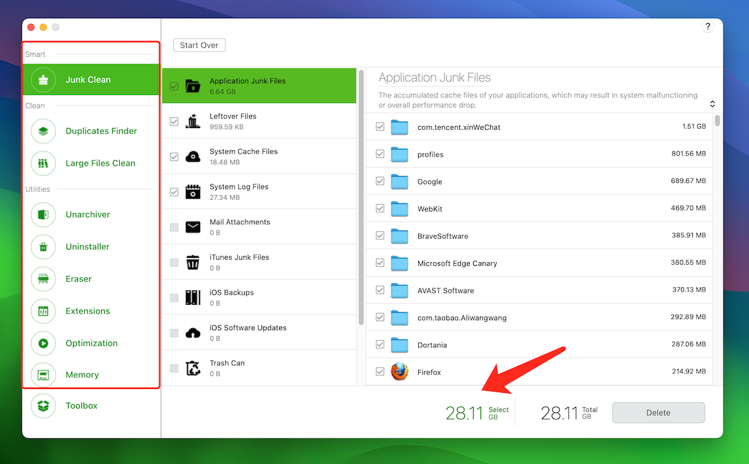Uncheck the BraveSoftware checkbox

(380, 235)
